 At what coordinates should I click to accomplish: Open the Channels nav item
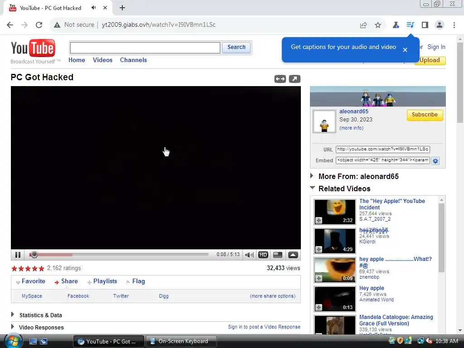(x=134, y=60)
